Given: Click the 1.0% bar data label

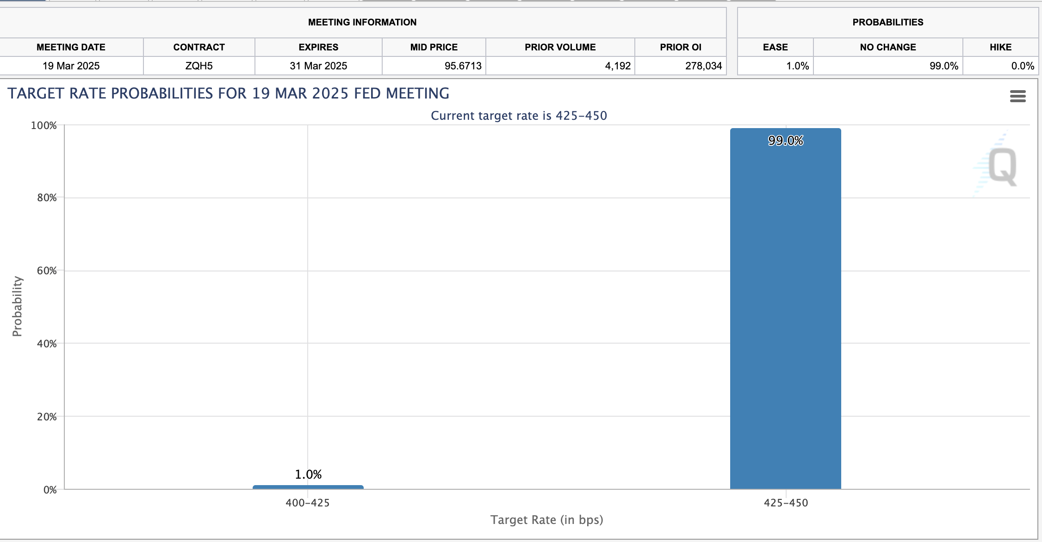Looking at the screenshot, I should pyautogui.click(x=308, y=474).
